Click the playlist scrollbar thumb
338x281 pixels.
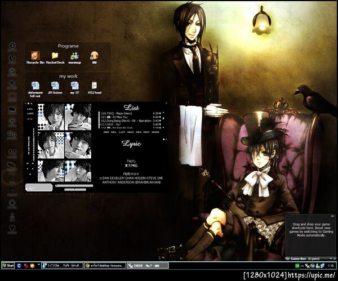(x=163, y=118)
